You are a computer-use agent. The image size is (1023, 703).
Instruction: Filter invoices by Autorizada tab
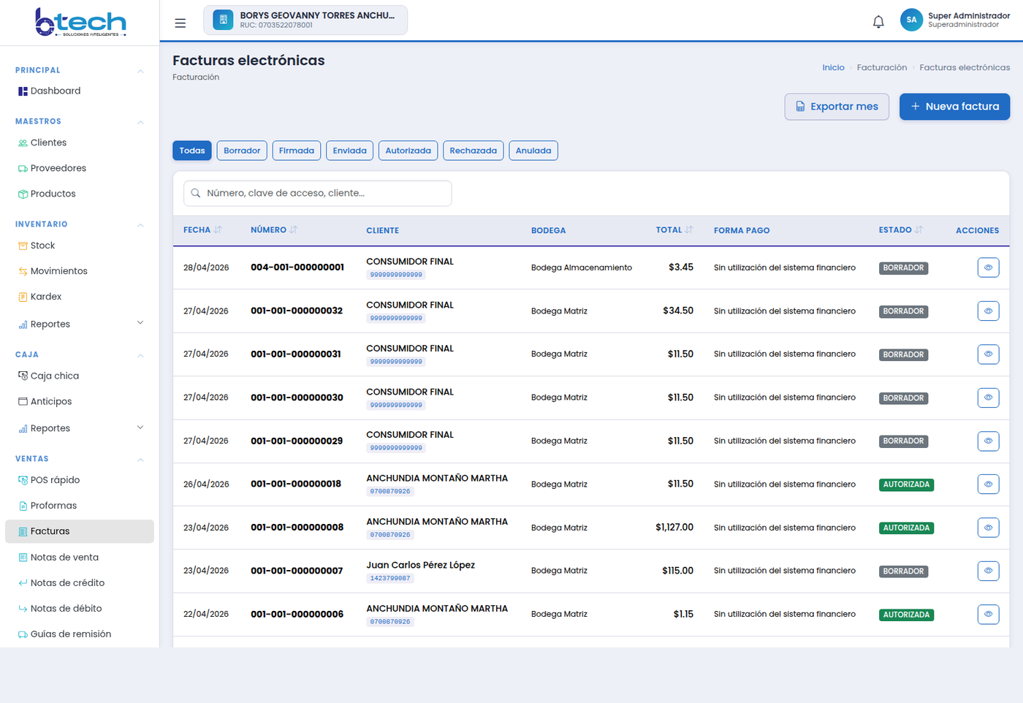click(x=408, y=151)
